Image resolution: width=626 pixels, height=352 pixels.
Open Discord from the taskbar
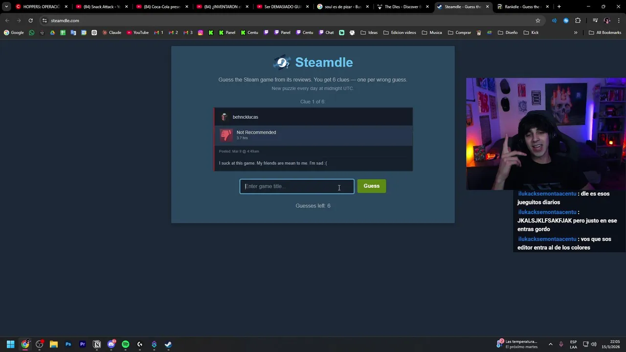[x=111, y=344]
